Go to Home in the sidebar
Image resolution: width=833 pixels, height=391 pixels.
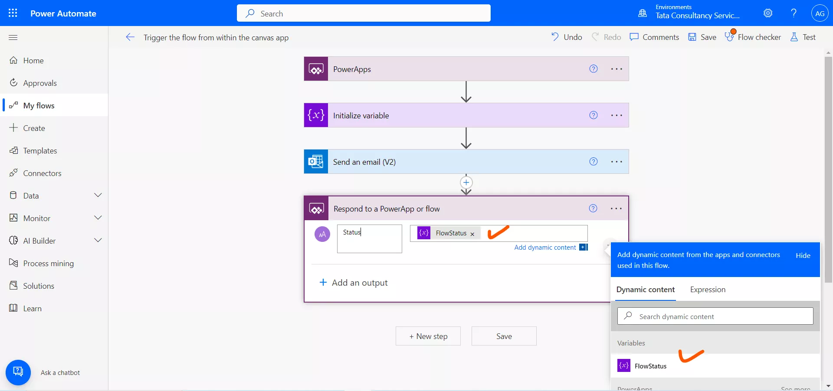[x=54, y=61]
